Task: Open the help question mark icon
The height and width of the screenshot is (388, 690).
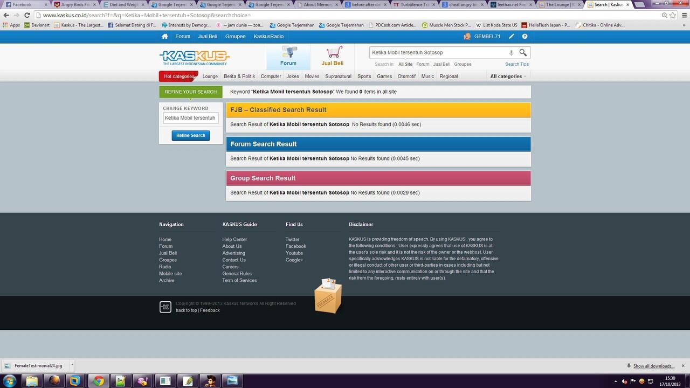Action: pos(525,36)
